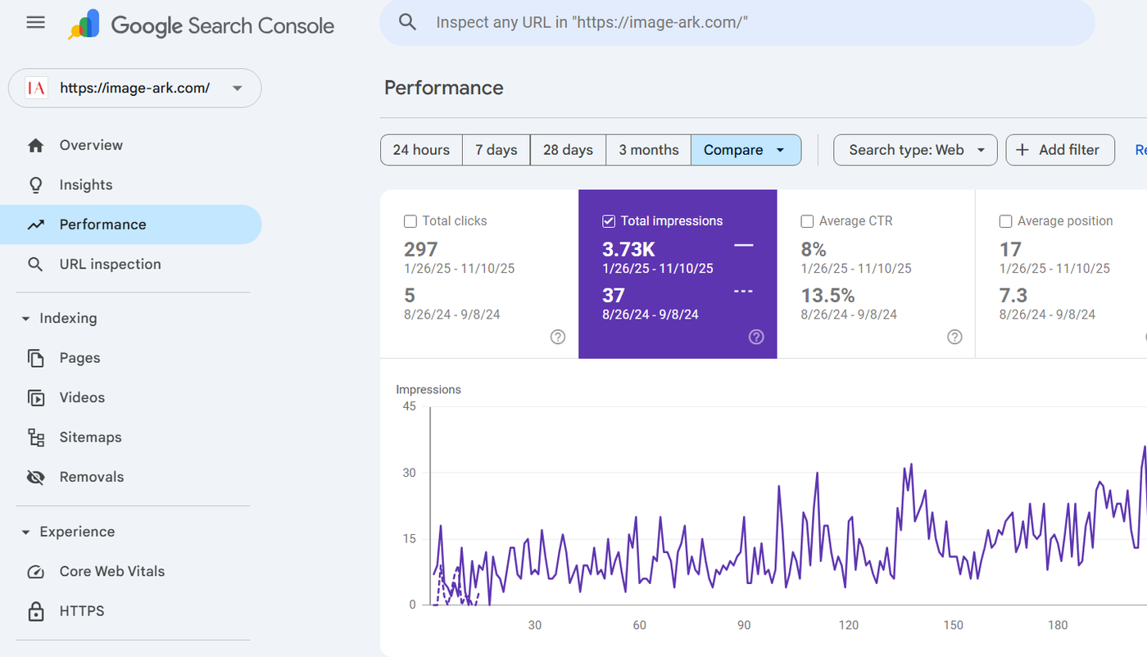Click the search magnifier icon in URL bar

pyautogui.click(x=407, y=22)
